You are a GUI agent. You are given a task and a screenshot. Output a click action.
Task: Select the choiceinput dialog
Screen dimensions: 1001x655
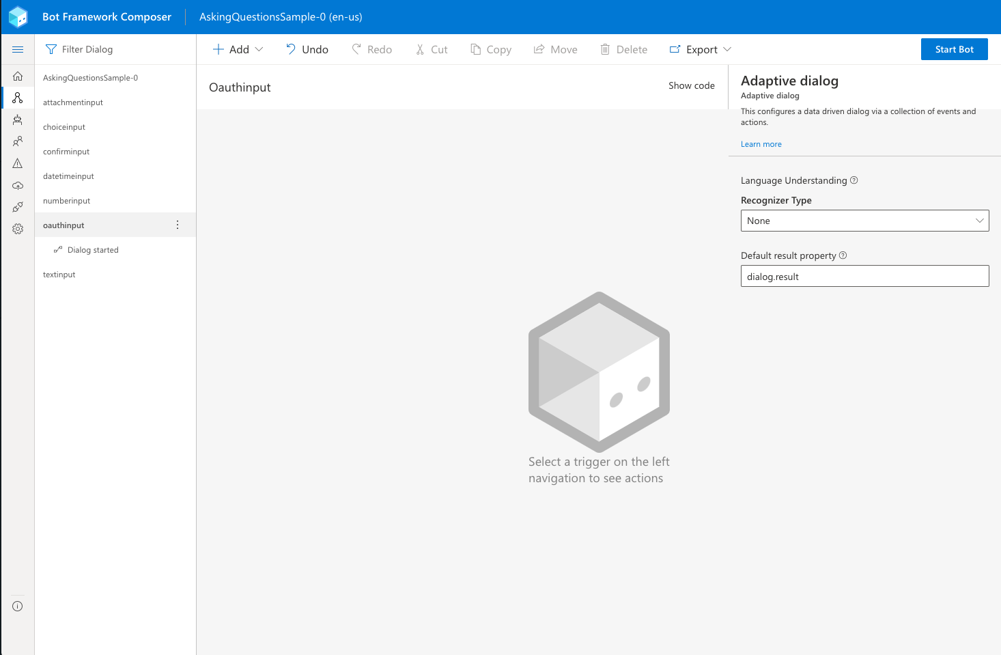[115, 127]
